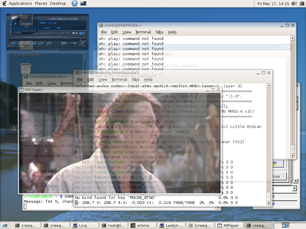This screenshot has height=229, width=306.
Task: Open Help menu in root@lambda terminal
Action: tap(148, 79)
